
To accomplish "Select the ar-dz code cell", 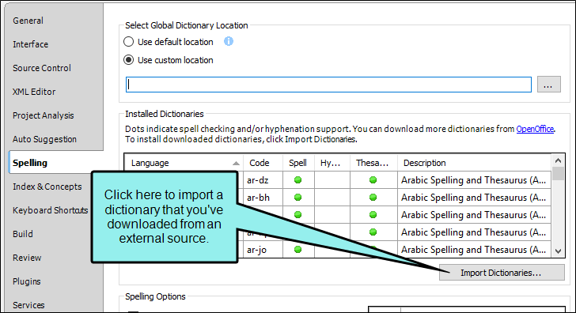I will (x=263, y=180).
